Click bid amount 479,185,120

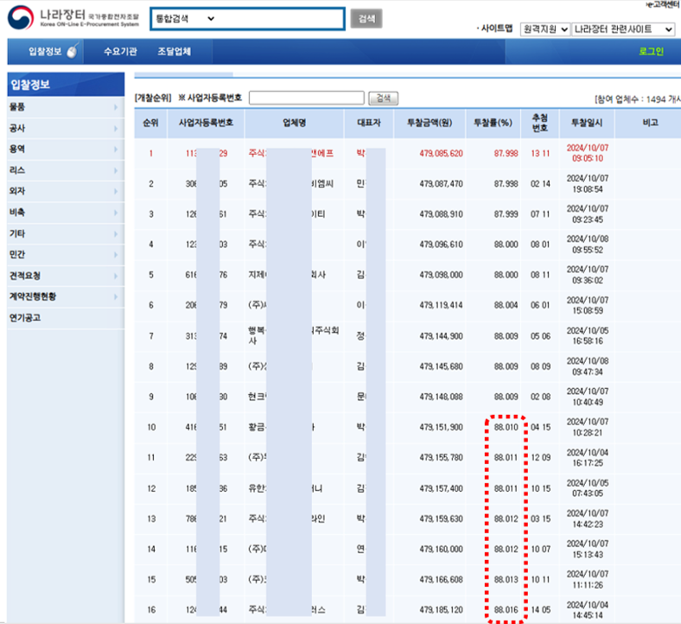point(442,610)
